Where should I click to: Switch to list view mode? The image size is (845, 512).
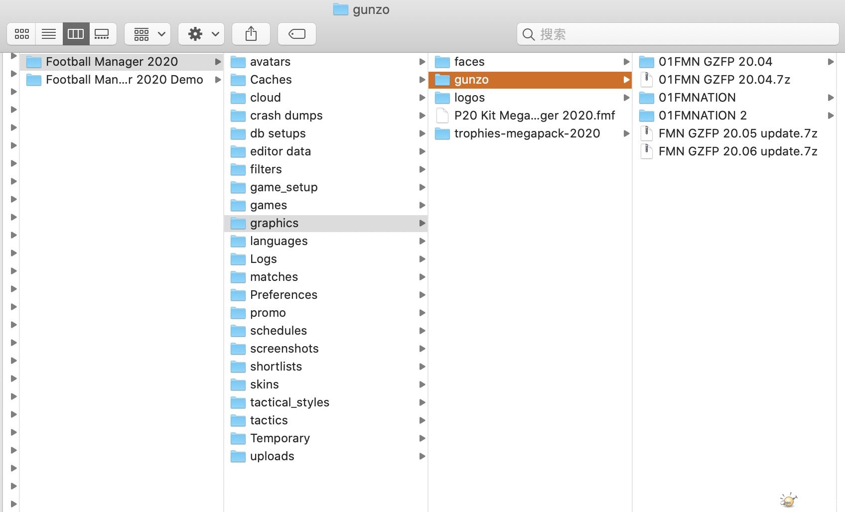tap(49, 34)
